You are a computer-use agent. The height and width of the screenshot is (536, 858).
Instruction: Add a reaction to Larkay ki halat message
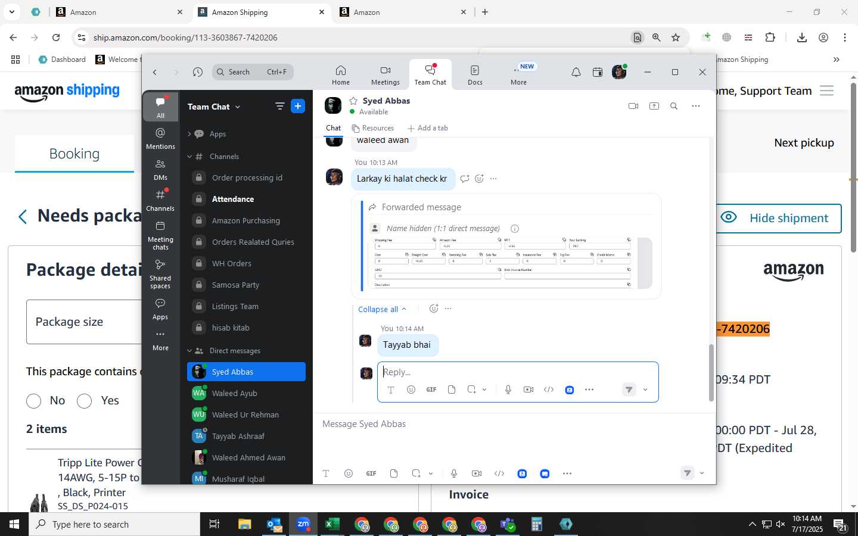(479, 179)
